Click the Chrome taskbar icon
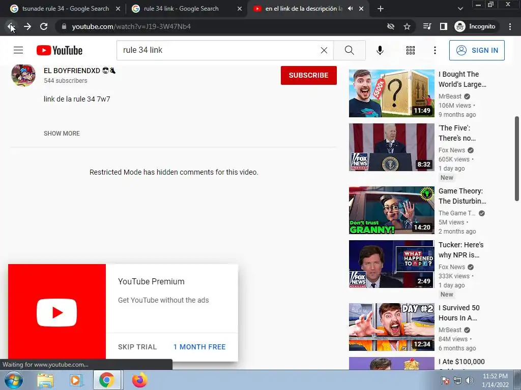Screen dimensions: 521x390 [x=107, y=380]
